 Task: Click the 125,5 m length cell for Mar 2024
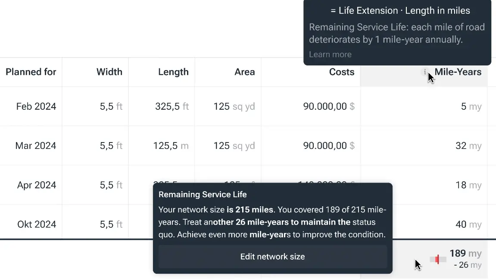point(172,146)
